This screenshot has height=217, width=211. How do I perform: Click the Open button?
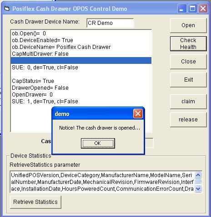tap(188, 25)
